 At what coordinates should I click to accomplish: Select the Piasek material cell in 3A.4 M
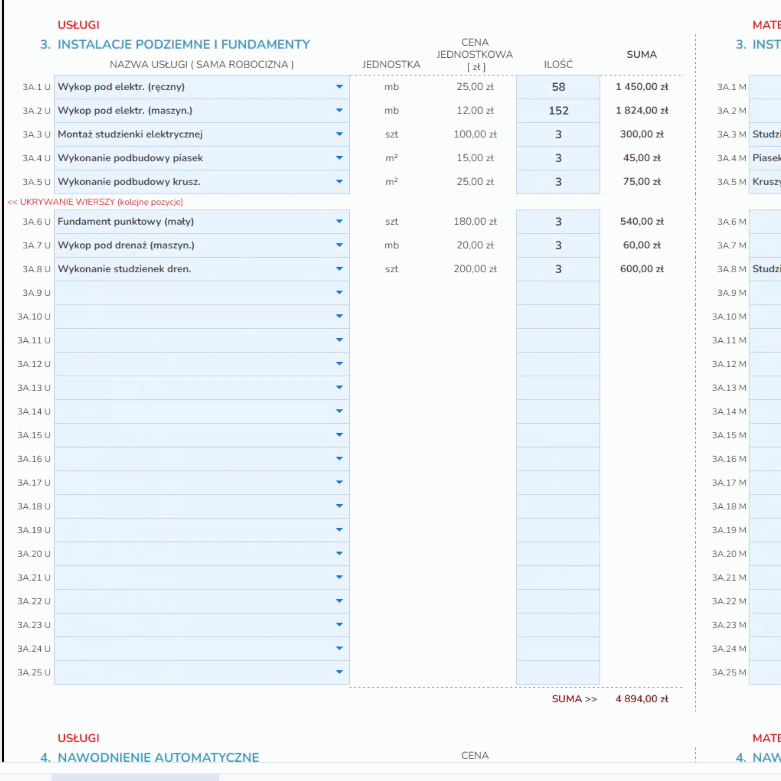coord(765,158)
